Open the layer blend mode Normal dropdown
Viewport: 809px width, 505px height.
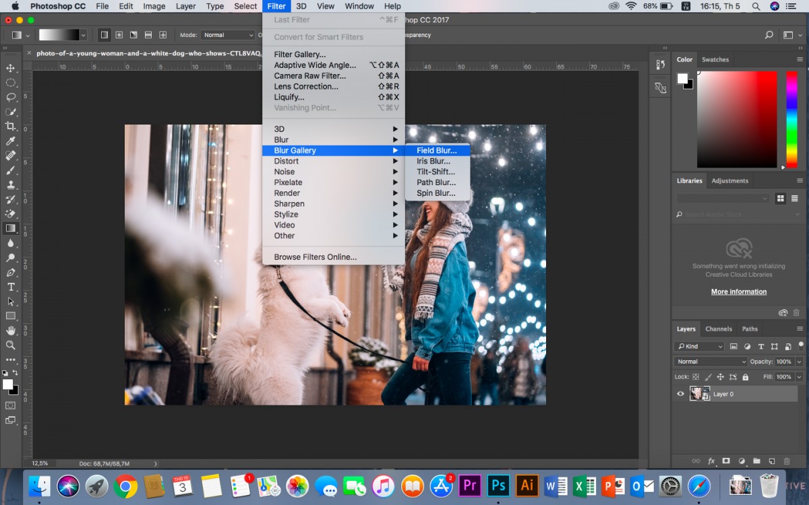click(711, 362)
